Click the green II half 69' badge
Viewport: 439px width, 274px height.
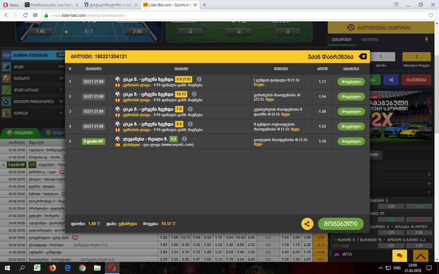[x=93, y=141]
